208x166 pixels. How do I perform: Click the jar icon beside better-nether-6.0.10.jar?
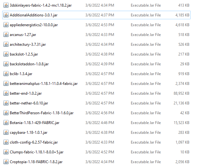tap(6, 103)
